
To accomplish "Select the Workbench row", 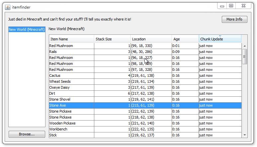I will click(x=145, y=129).
